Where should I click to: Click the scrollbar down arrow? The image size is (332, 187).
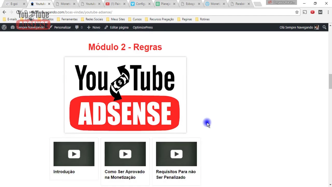pos(330,185)
